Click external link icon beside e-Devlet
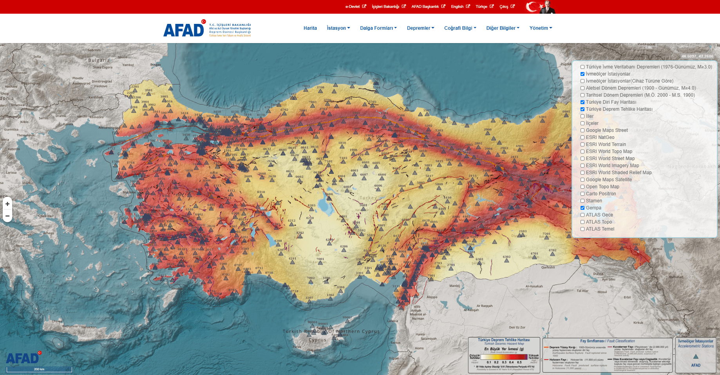 coord(364,6)
